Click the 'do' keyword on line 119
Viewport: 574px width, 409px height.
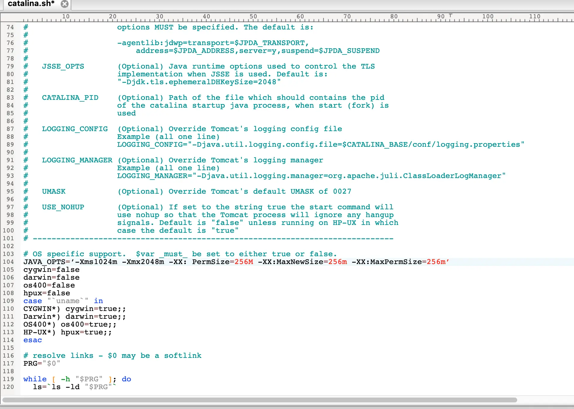(127, 379)
